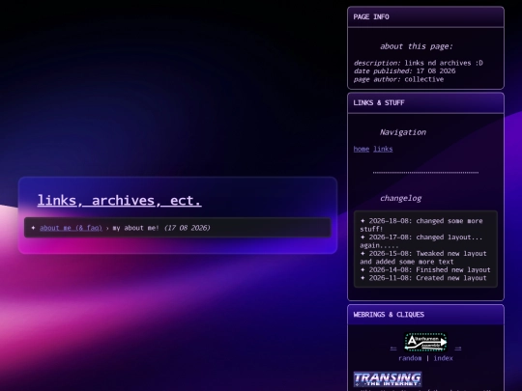Open the links navigation link
The height and width of the screenshot is (391, 522).
pos(383,149)
